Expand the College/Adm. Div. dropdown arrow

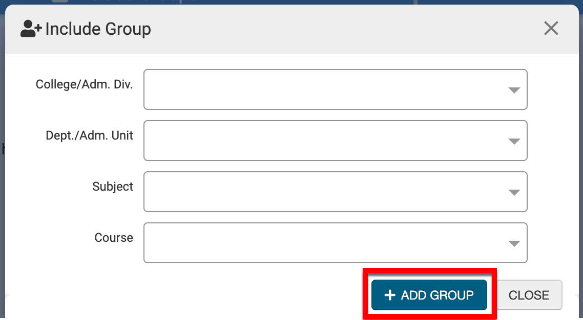tap(514, 90)
